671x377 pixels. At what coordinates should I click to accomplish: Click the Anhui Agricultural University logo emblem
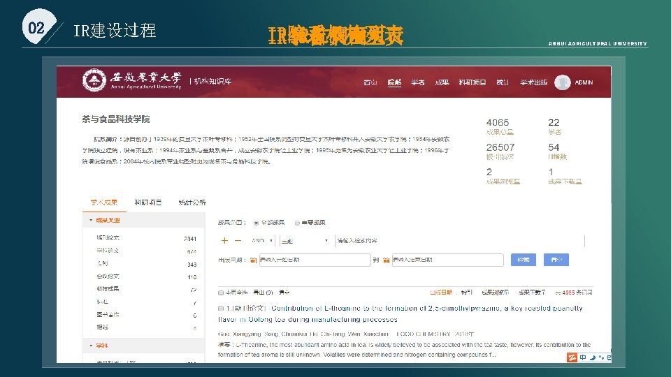pyautogui.click(x=94, y=80)
